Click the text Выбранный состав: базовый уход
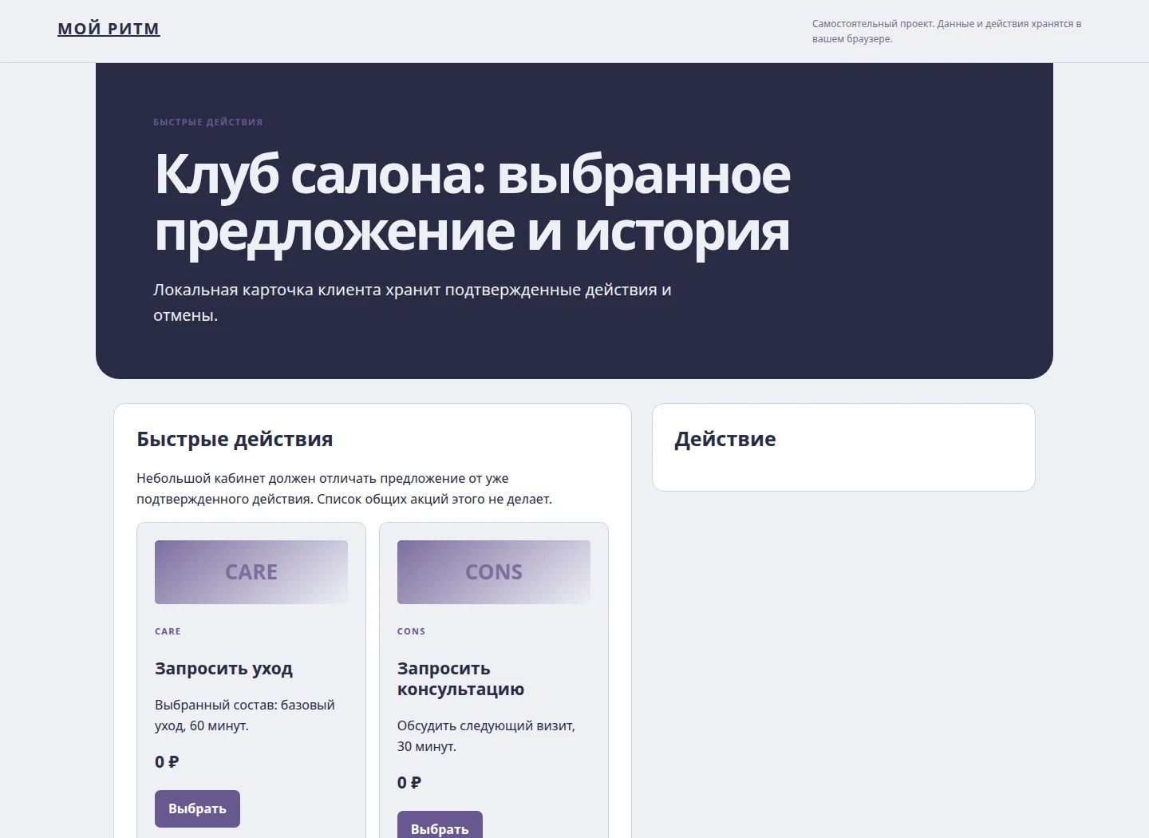 pos(245,715)
